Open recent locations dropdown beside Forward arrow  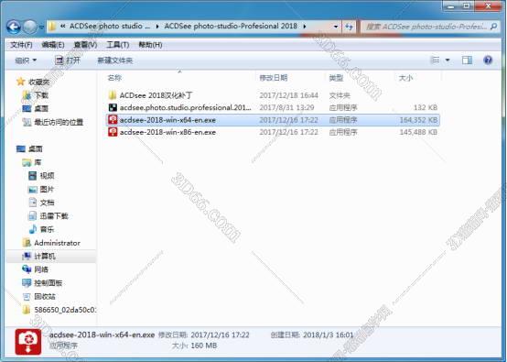pos(41,27)
